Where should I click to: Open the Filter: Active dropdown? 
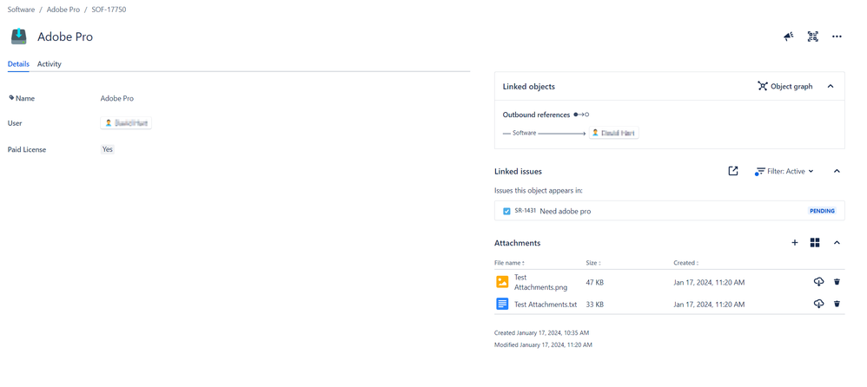(784, 171)
